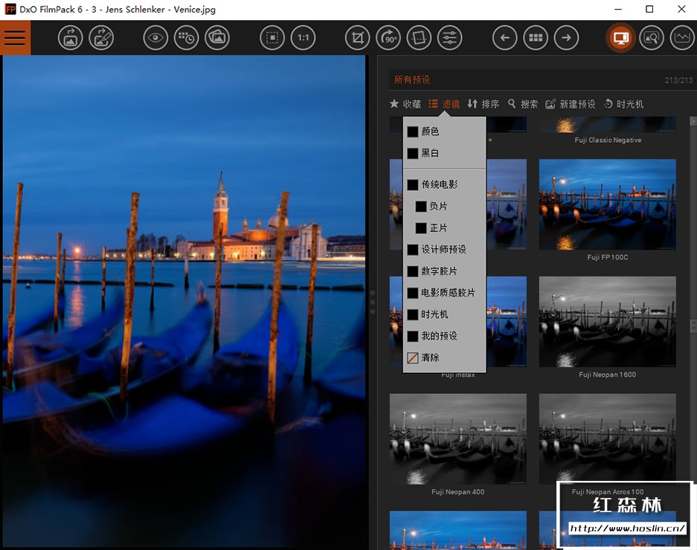Select 我的预设 in the filter menu
This screenshot has width=697, height=550.
[439, 336]
